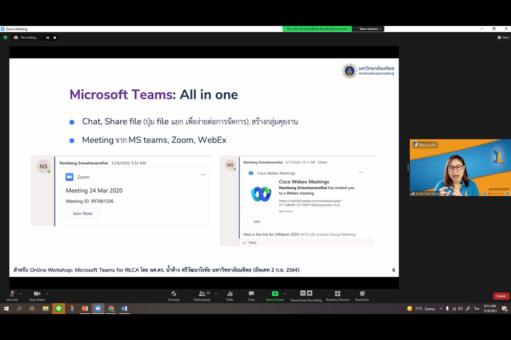The width and height of the screenshot is (511, 340).
Task: Expand the Share Screen options arrow
Action: pyautogui.click(x=285, y=294)
